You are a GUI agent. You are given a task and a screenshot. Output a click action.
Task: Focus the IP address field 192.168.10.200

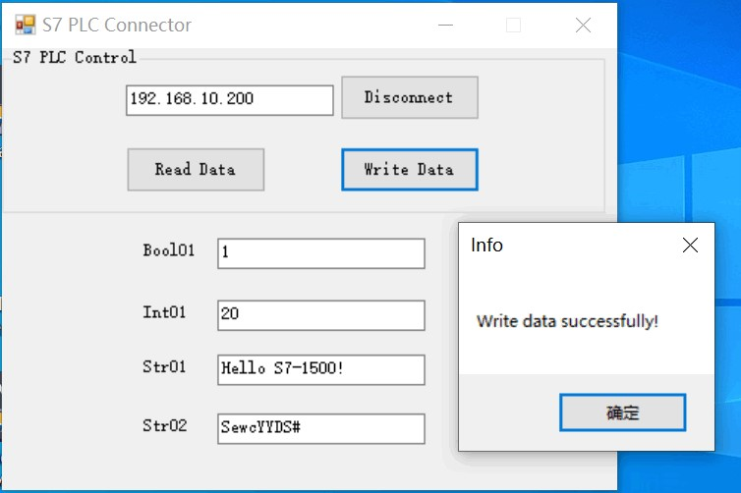[229, 99]
